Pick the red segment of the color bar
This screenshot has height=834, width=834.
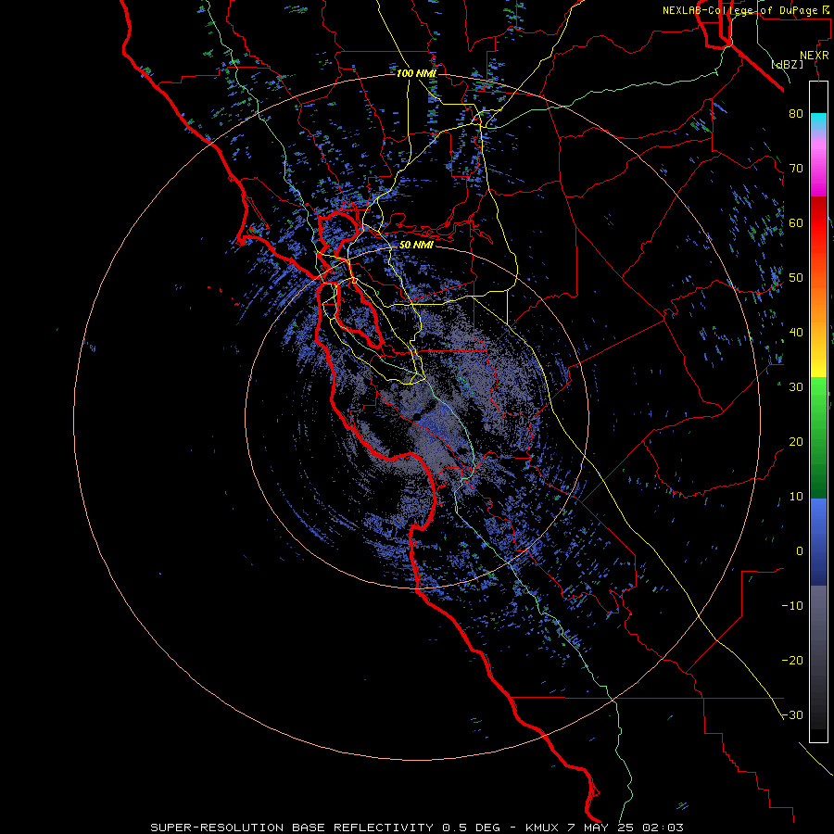818,223
